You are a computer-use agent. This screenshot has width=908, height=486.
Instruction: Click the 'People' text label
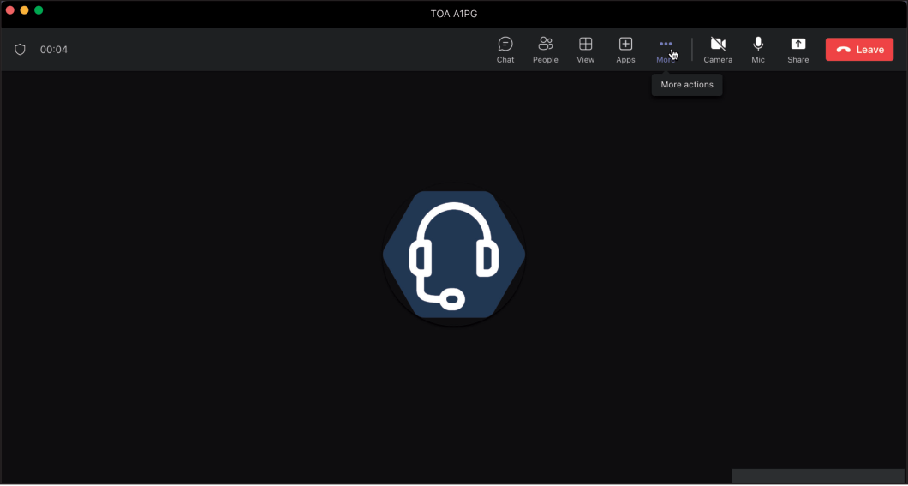pyautogui.click(x=545, y=60)
